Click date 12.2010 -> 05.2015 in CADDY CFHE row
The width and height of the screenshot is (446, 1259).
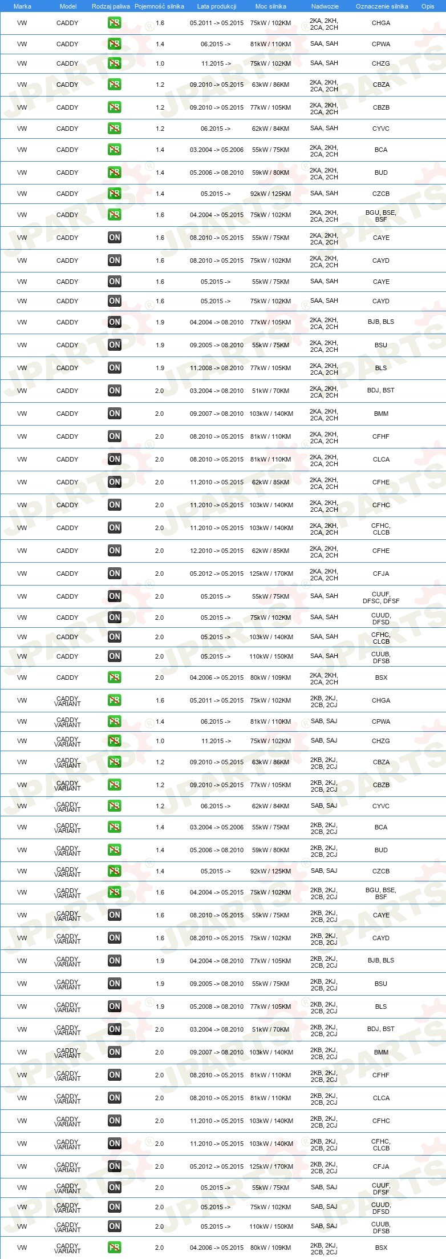[x=217, y=551]
